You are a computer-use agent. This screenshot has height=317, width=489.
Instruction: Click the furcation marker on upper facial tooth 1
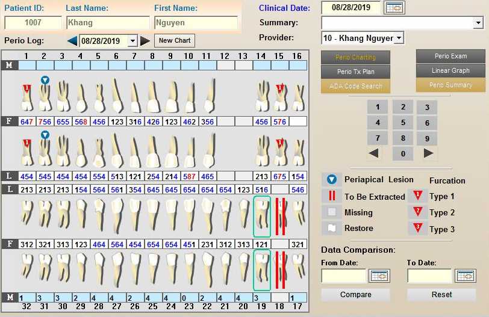point(27,89)
